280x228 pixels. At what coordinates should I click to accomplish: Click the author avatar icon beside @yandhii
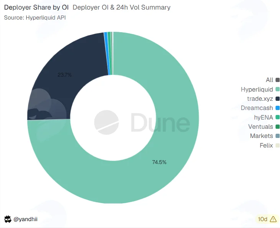(x=8, y=219)
